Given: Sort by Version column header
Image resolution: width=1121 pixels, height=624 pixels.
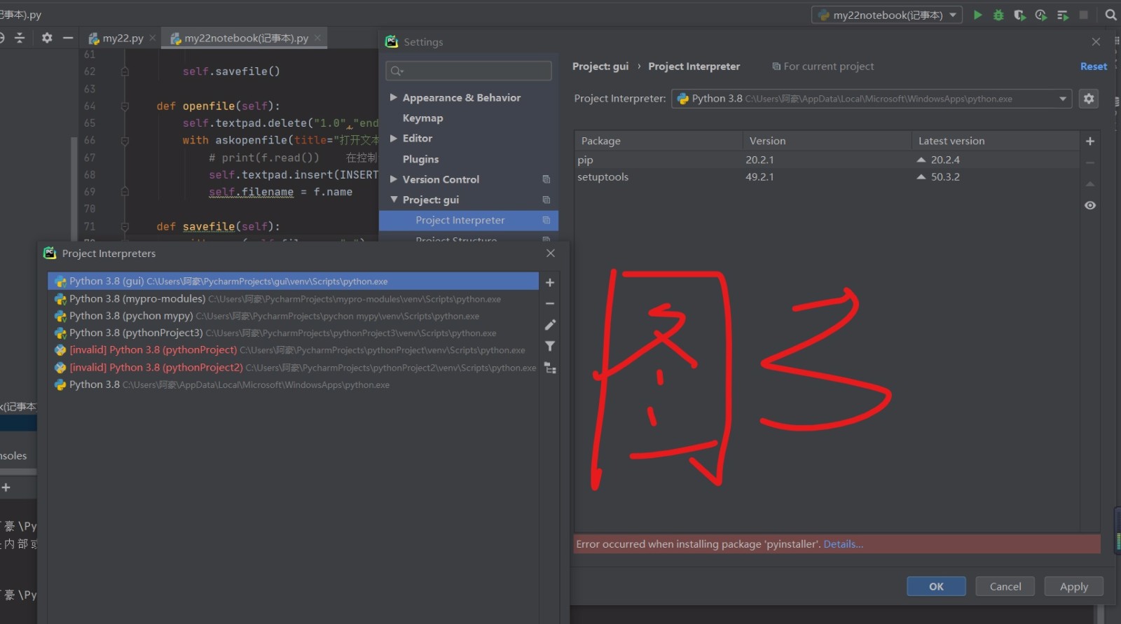Looking at the screenshot, I should [x=827, y=141].
